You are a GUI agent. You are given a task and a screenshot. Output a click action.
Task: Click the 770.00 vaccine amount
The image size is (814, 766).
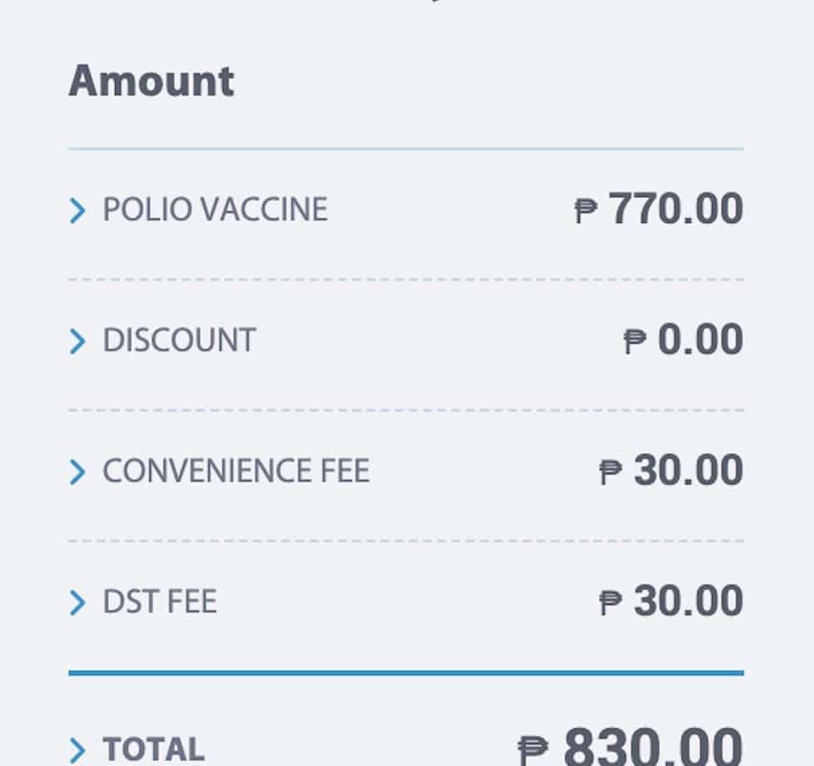[675, 209]
